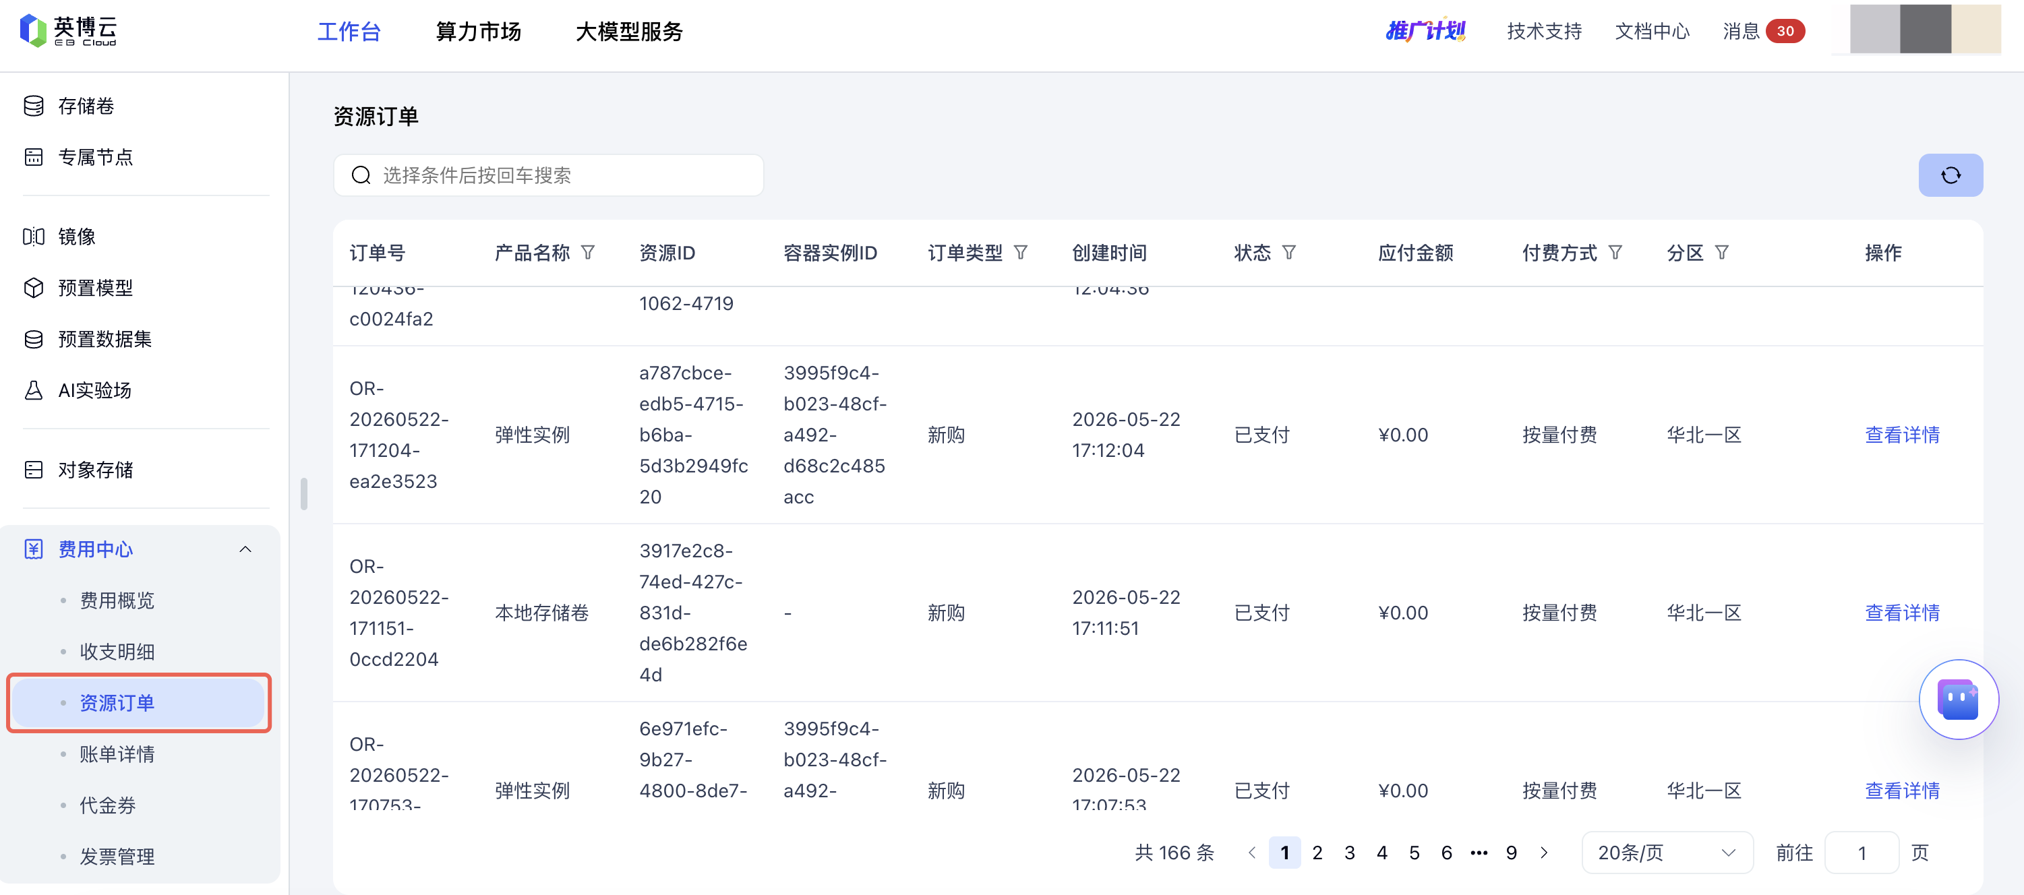
Task: Filter by 产品名称 column
Action: pyautogui.click(x=588, y=253)
